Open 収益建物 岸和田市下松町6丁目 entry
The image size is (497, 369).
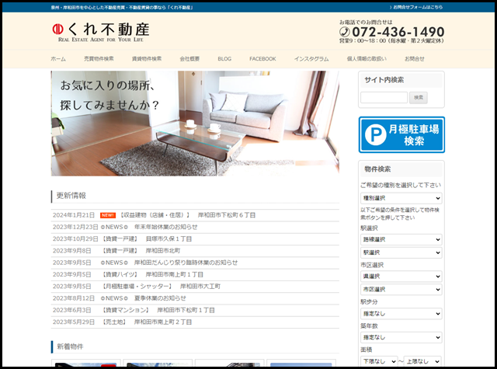[x=187, y=215]
